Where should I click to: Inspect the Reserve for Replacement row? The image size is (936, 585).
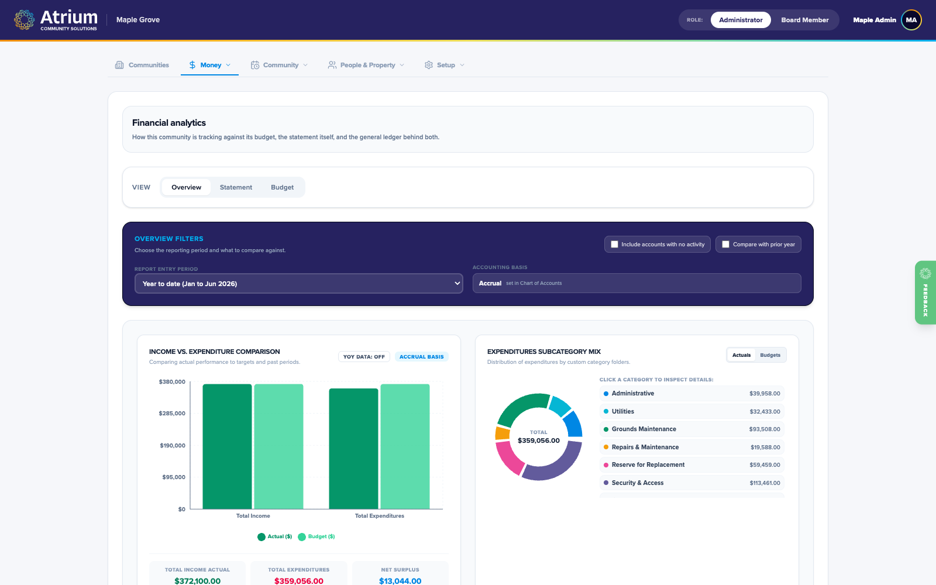(x=692, y=465)
